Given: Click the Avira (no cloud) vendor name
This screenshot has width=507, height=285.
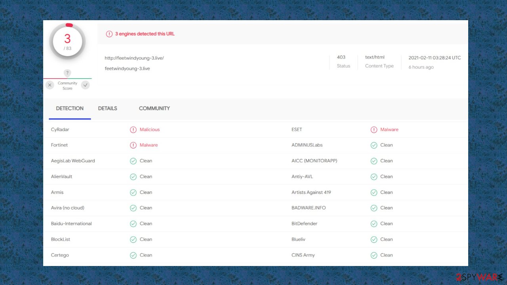Looking at the screenshot, I should point(68,208).
